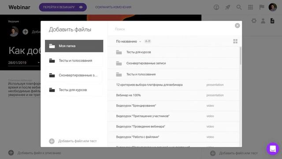
Task: Click Сохранить изменения
Action: coord(113,7)
